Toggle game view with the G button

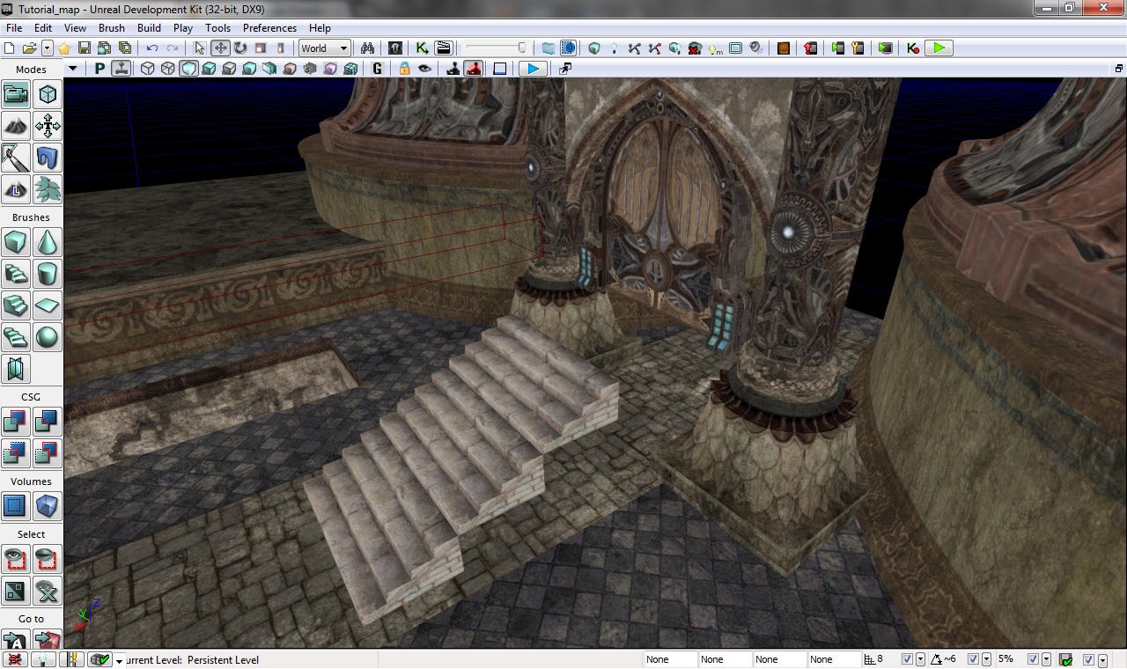click(x=378, y=69)
